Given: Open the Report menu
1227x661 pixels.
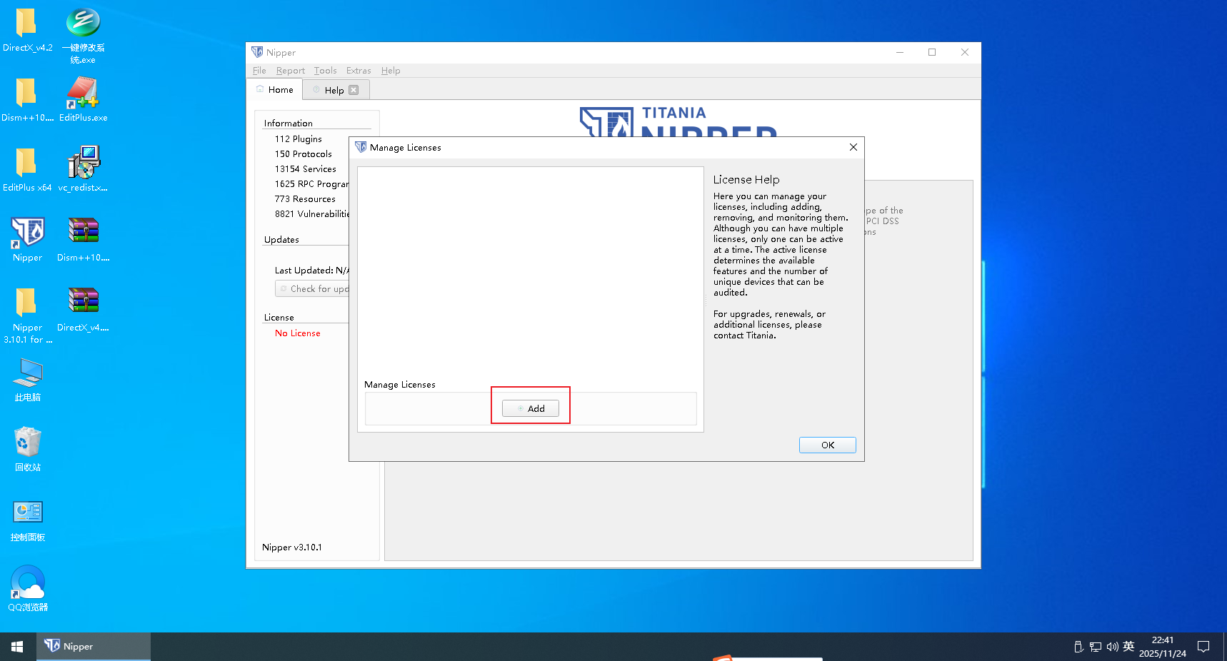Looking at the screenshot, I should tap(290, 71).
